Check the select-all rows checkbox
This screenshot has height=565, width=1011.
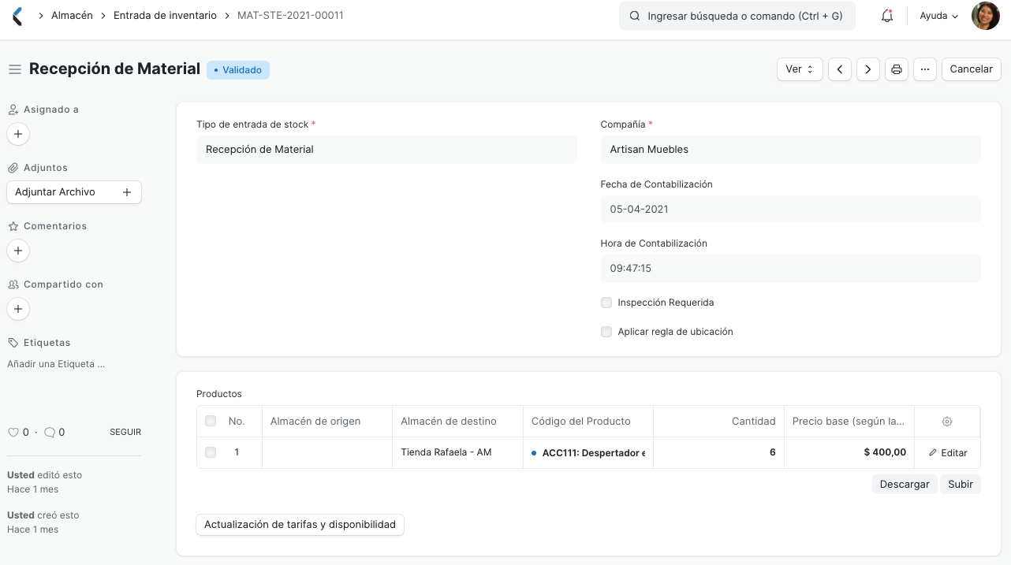click(x=211, y=421)
